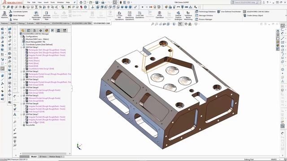
Task: Expand Hole Group11 under Setup7
Action: (24, 123)
